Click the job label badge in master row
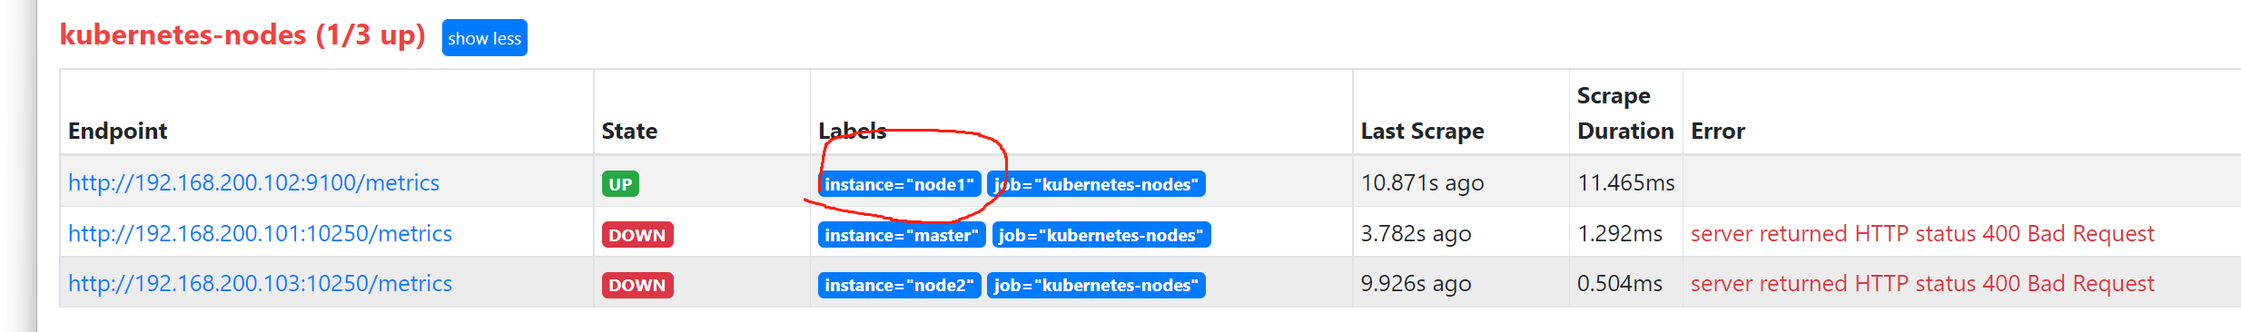The height and width of the screenshot is (332, 2241). tap(1101, 235)
